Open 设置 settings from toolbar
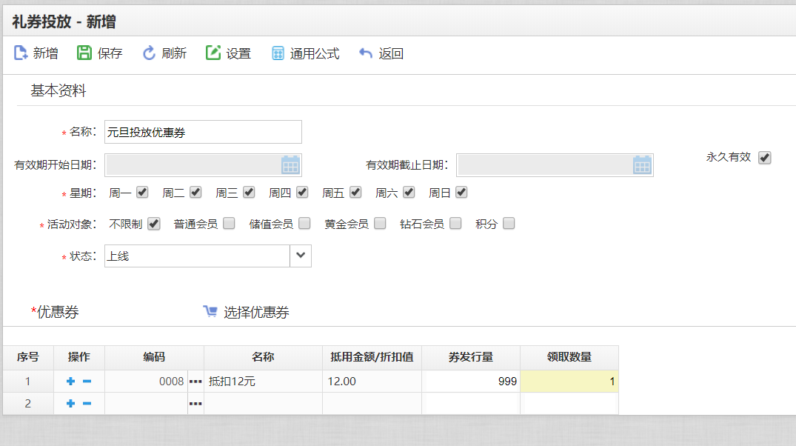The width and height of the screenshot is (796, 446). point(213,53)
